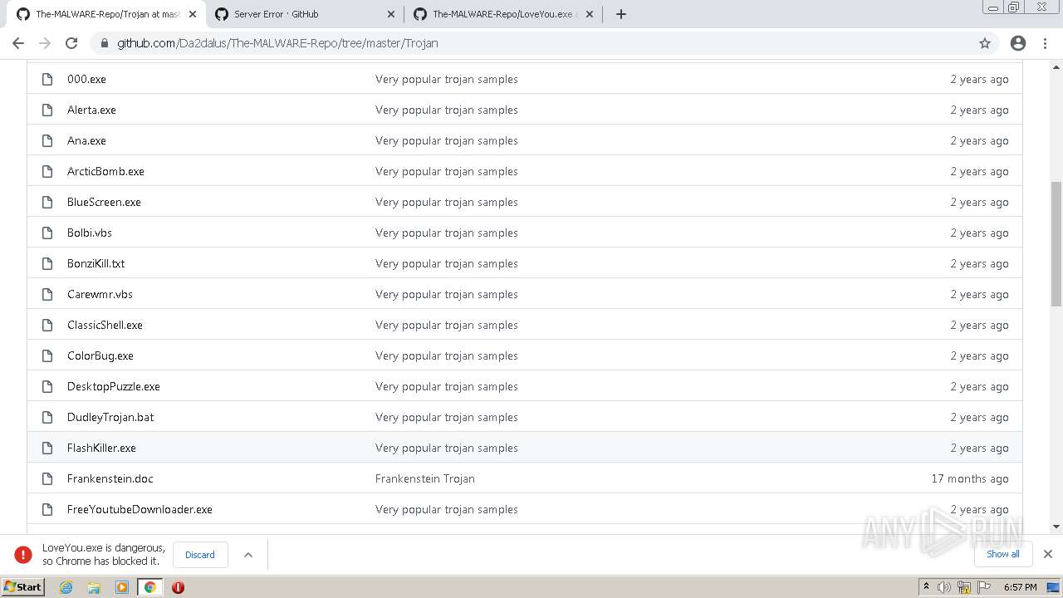The width and height of the screenshot is (1063, 598).
Task: Discard the blocked LoveYou.exe download
Action: 200,555
